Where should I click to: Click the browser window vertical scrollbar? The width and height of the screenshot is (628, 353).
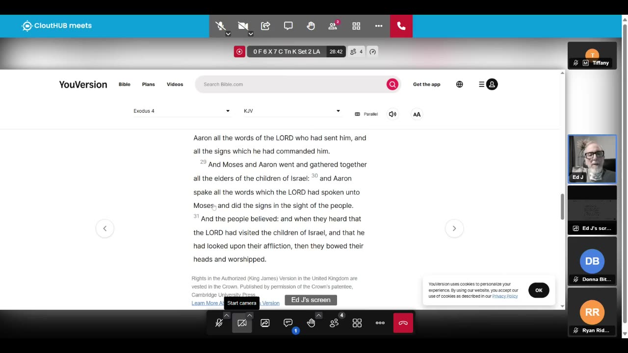pos(625,174)
